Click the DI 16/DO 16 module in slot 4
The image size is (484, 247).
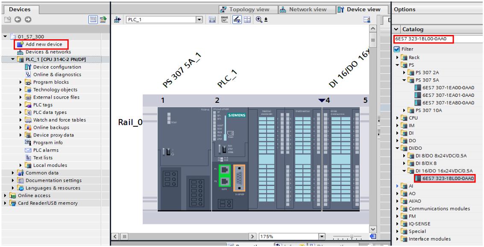coord(341,159)
